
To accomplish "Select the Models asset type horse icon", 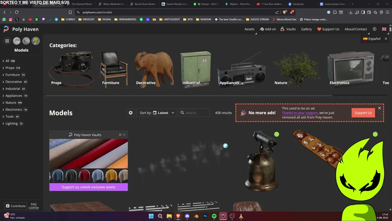I will 36,41.
